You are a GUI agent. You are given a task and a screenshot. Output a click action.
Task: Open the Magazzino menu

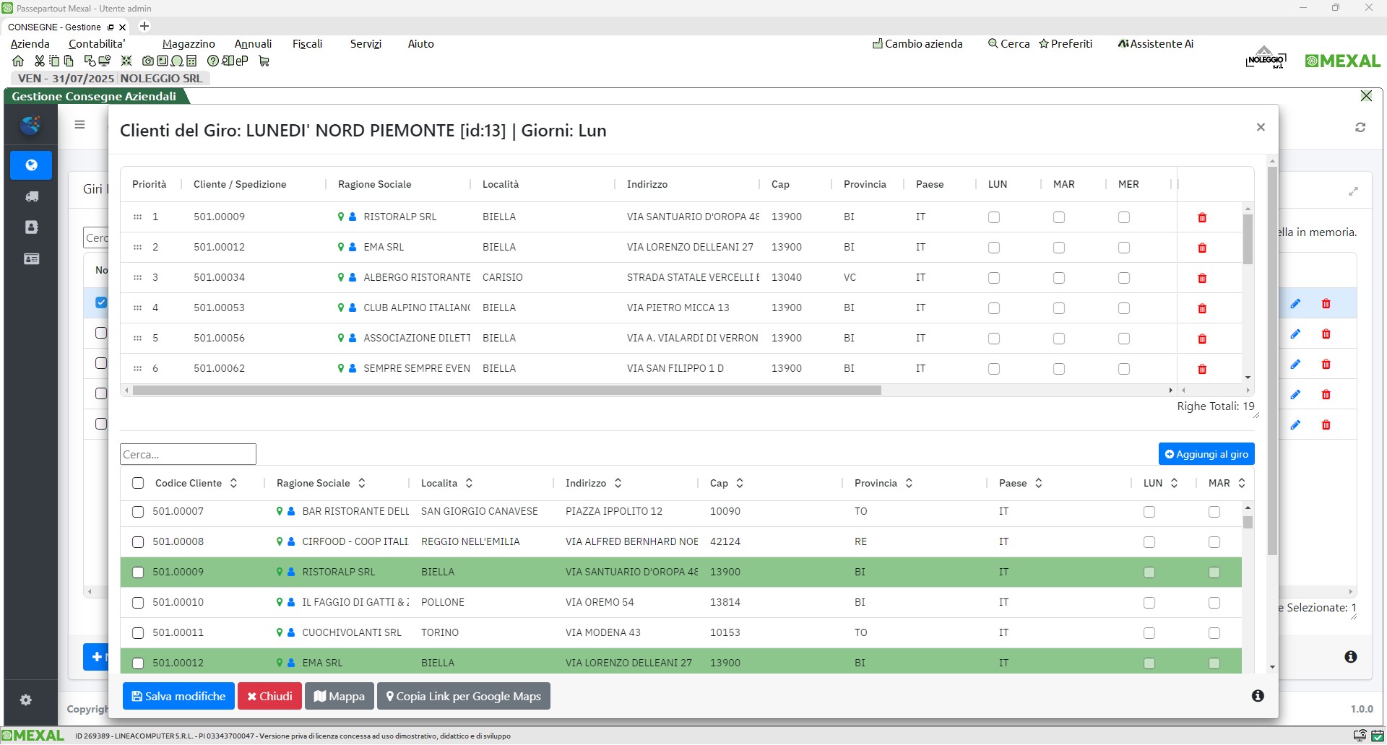tap(189, 44)
